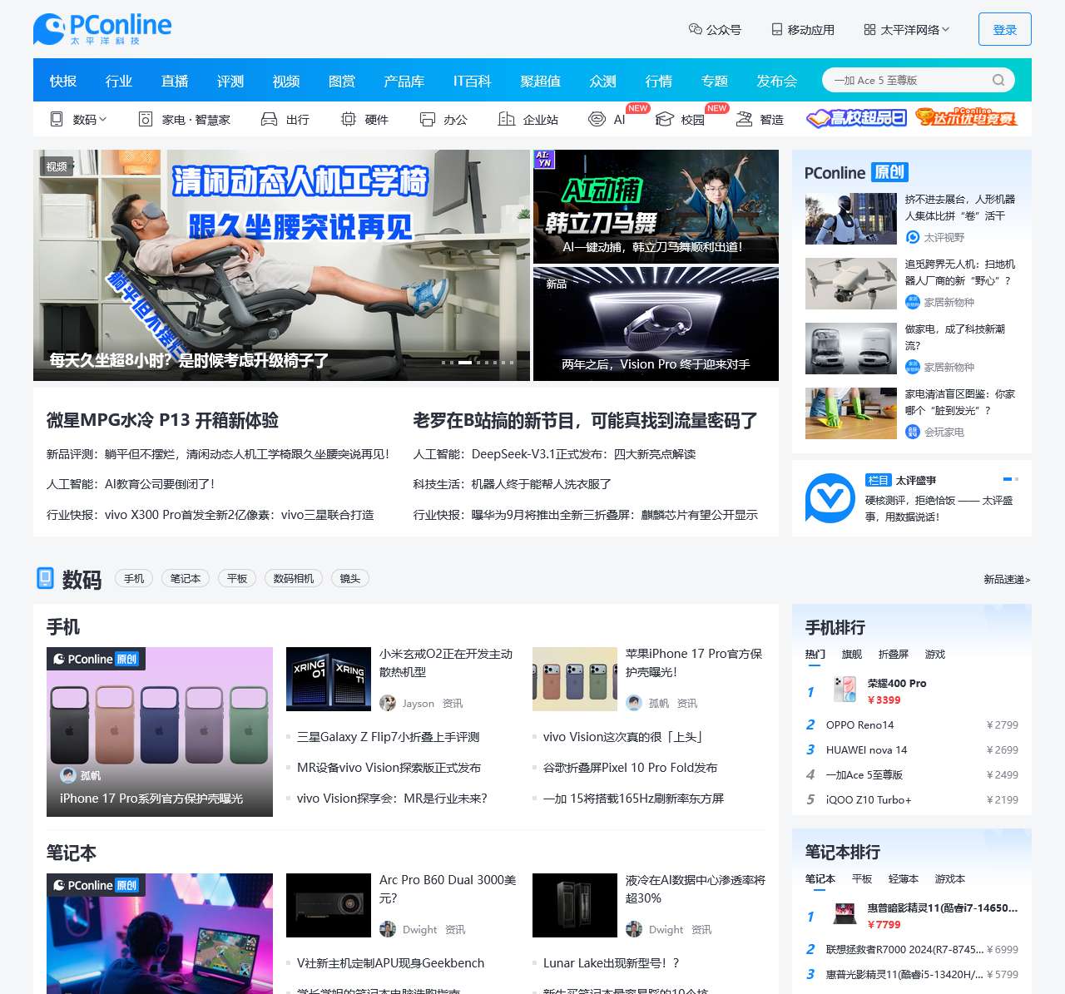Click the Dwight avatar under Arc Pro B60

pyautogui.click(x=388, y=929)
